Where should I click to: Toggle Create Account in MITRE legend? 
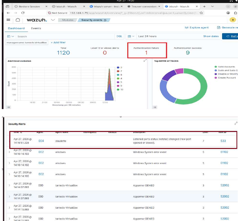click(x=225, y=78)
